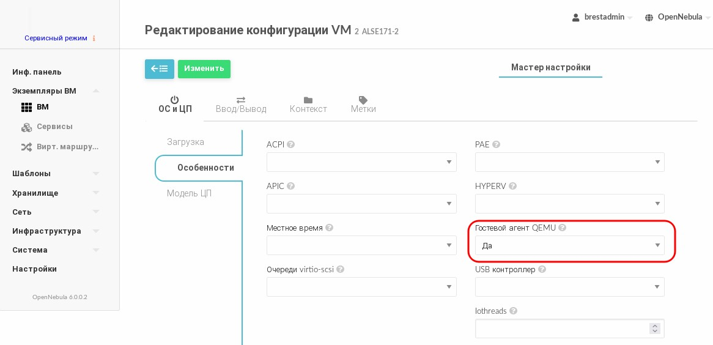713x345 pixels.
Task: Open the APIC dropdown
Action: point(361,204)
